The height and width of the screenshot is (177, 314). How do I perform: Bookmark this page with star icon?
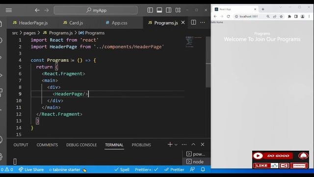[x=281, y=16]
